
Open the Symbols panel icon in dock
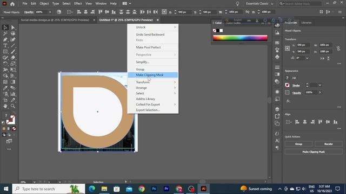click(277, 57)
